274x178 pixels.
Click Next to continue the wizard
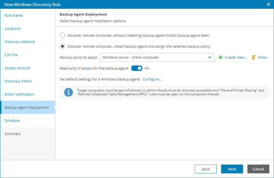click(x=232, y=169)
